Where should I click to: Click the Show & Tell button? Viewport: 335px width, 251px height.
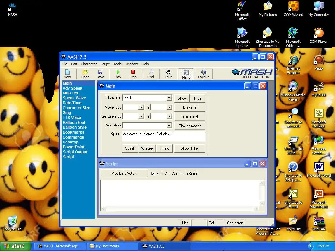(190, 148)
